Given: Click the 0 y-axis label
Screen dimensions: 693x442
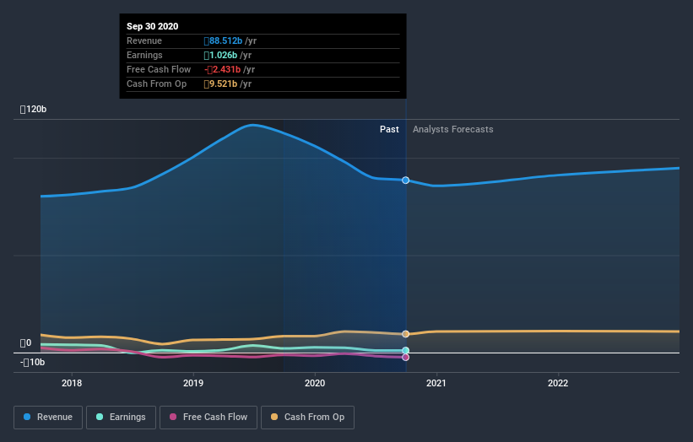Looking at the screenshot, I should click(25, 343).
